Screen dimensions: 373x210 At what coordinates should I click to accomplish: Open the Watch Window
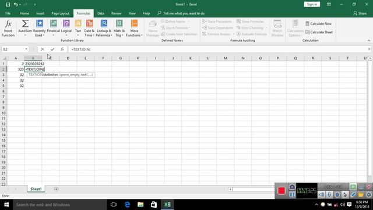point(277,28)
